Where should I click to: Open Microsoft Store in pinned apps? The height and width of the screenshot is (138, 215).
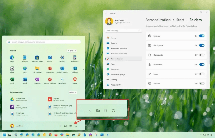click(x=37, y=59)
